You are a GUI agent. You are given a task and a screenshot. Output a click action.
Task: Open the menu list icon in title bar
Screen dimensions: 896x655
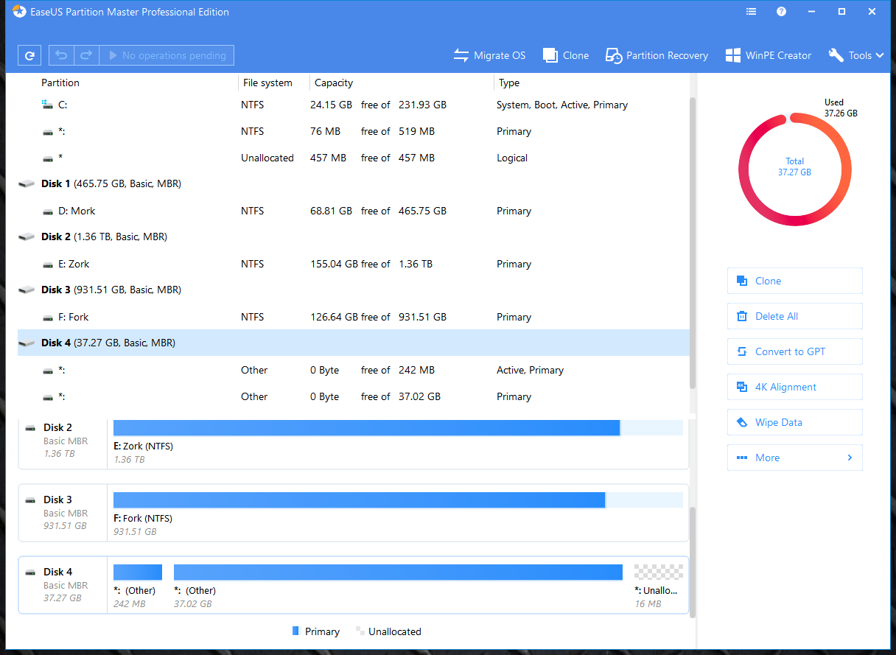[751, 12]
